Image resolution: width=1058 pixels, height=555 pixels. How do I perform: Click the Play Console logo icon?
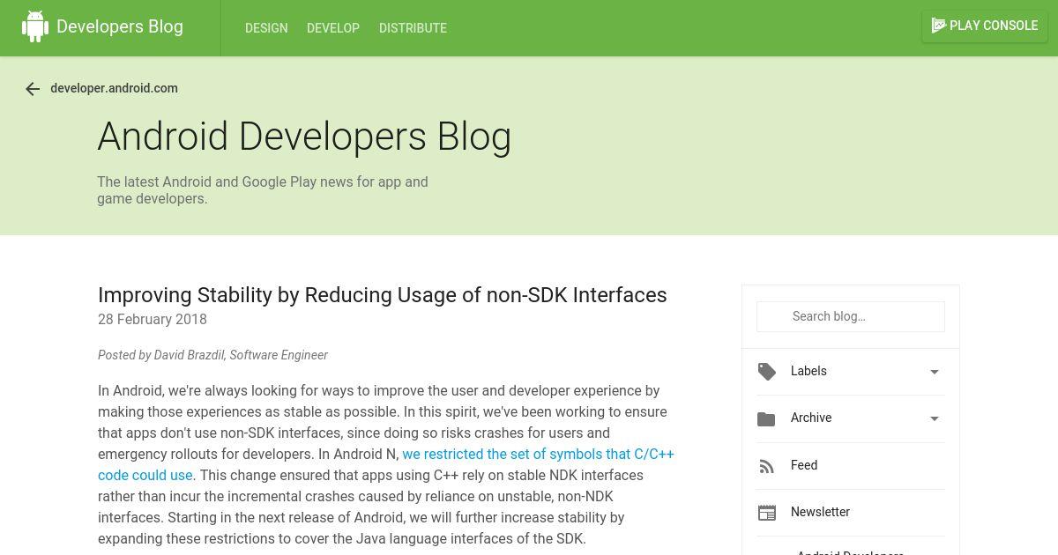tap(939, 26)
